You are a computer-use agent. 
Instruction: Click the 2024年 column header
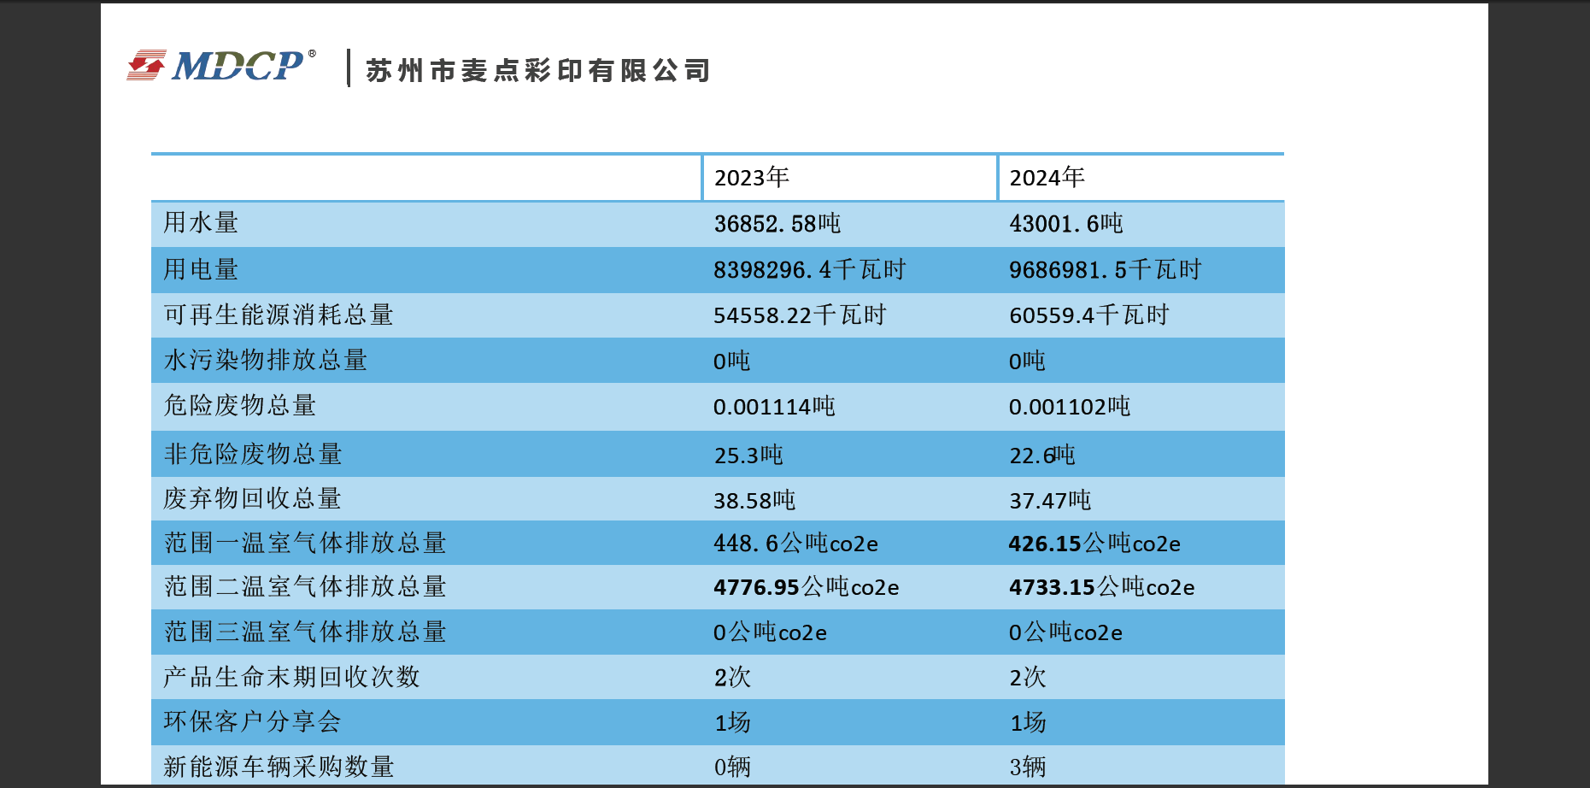click(1047, 177)
